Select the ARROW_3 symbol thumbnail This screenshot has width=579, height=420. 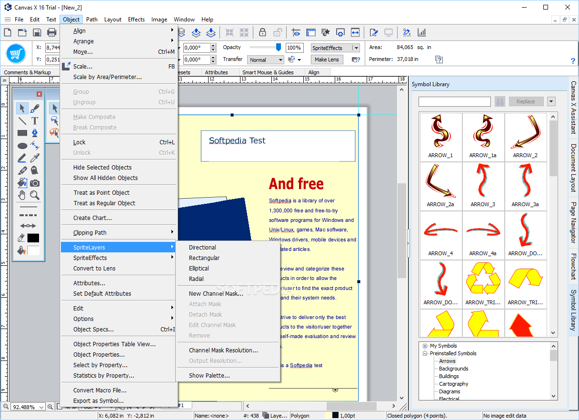pyautogui.click(x=483, y=186)
